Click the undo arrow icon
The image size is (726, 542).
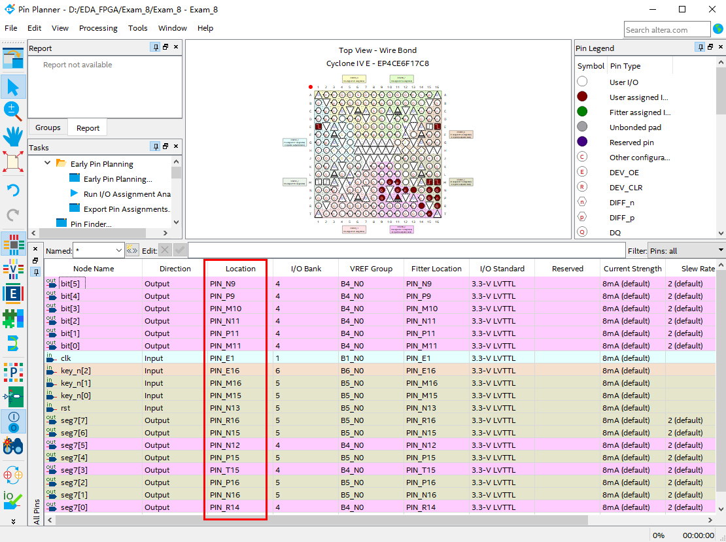13,190
